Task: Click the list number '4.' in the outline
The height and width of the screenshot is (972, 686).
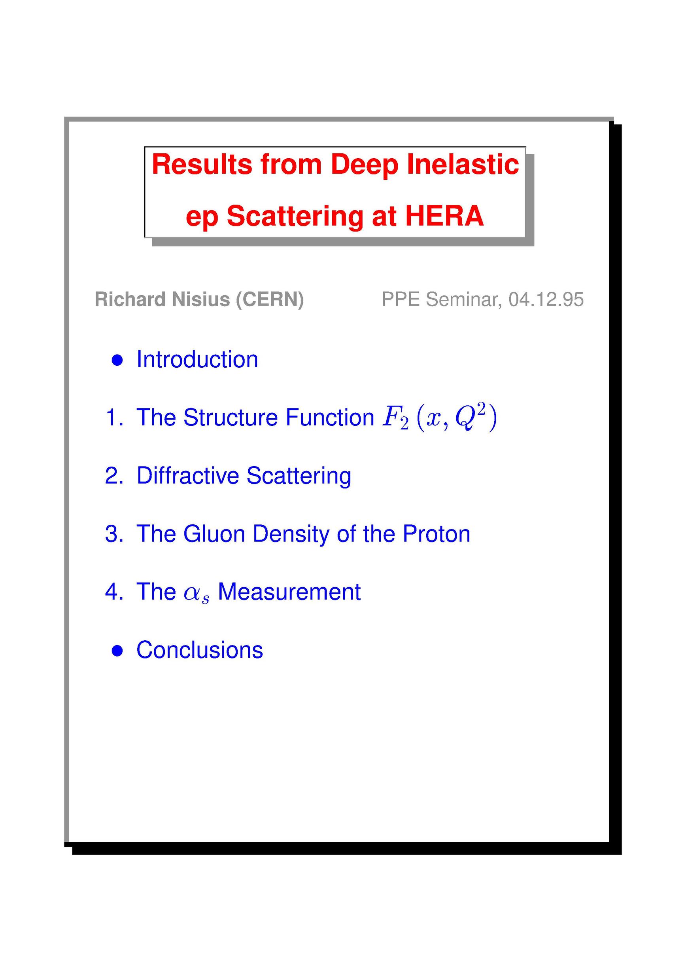Action: (x=114, y=592)
